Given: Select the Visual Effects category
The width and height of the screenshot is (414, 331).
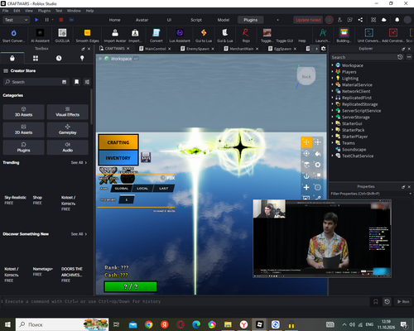Looking at the screenshot, I should pyautogui.click(x=68, y=112).
